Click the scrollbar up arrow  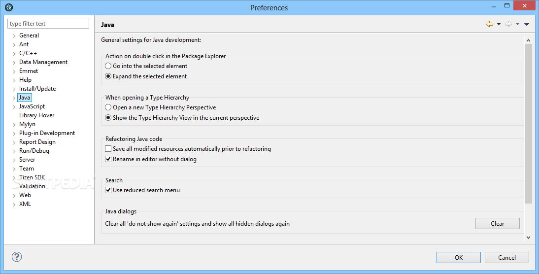[x=528, y=40]
